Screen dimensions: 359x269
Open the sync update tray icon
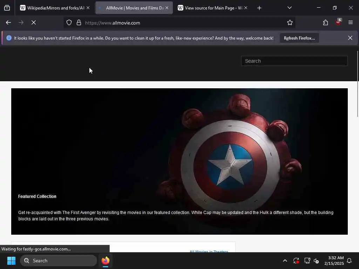point(296,261)
